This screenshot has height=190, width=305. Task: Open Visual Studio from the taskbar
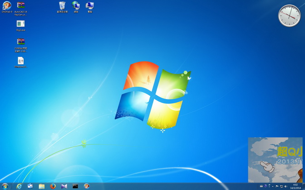(x=64, y=186)
